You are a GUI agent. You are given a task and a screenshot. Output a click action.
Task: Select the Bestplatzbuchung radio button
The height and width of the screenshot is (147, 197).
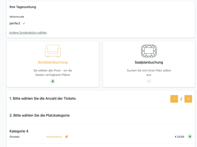[53, 81]
